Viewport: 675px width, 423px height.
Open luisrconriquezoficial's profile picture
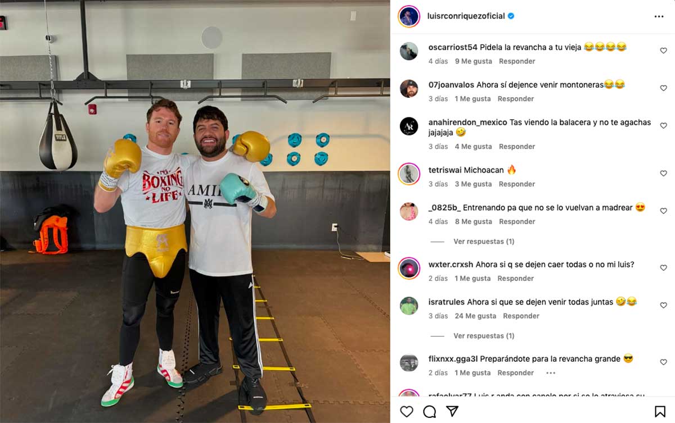tap(409, 16)
